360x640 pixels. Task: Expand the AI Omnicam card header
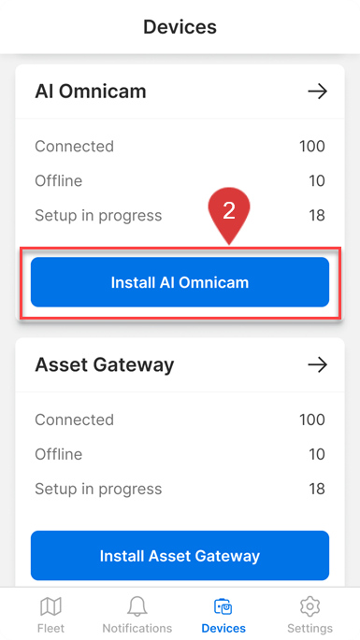click(180, 91)
